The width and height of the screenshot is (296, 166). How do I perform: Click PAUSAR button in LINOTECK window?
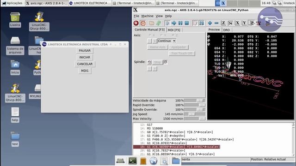[x=85, y=51]
